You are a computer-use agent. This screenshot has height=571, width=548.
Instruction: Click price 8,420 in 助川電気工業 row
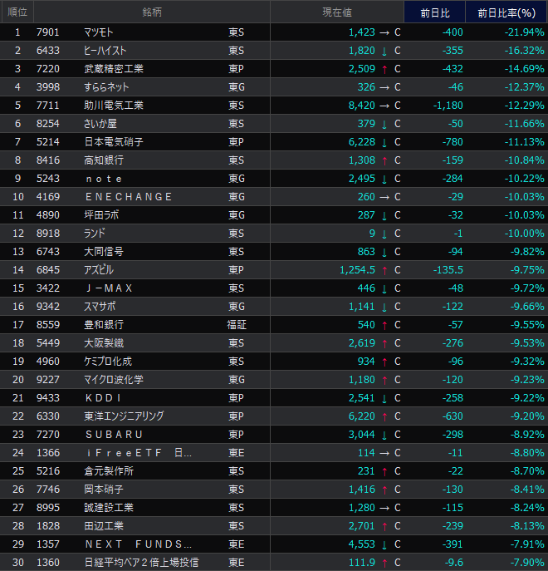point(362,106)
